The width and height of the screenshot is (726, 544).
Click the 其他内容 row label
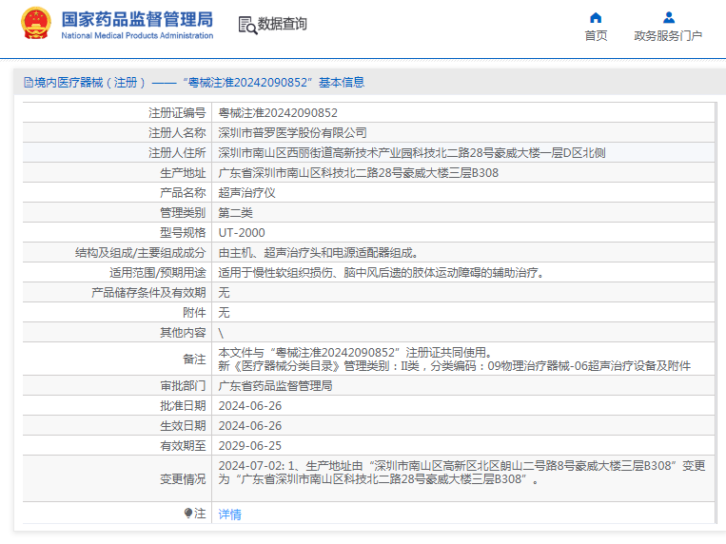(x=183, y=333)
